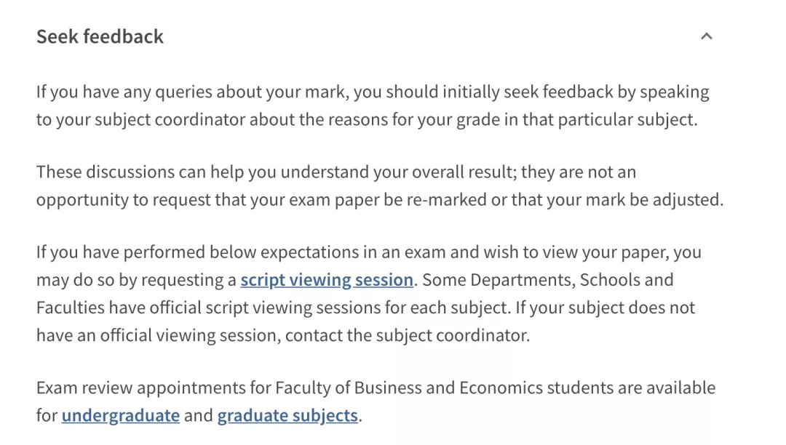This screenshot has height=445, width=786.
Task: Click the text 'Faculty of Business and Economics'
Action: point(409,388)
